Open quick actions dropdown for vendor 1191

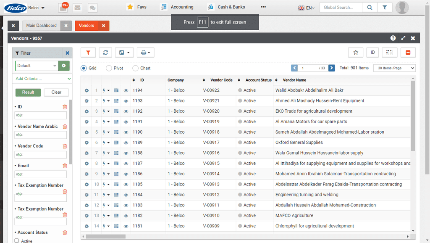(106, 121)
